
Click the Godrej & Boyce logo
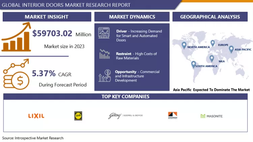pos(125,116)
